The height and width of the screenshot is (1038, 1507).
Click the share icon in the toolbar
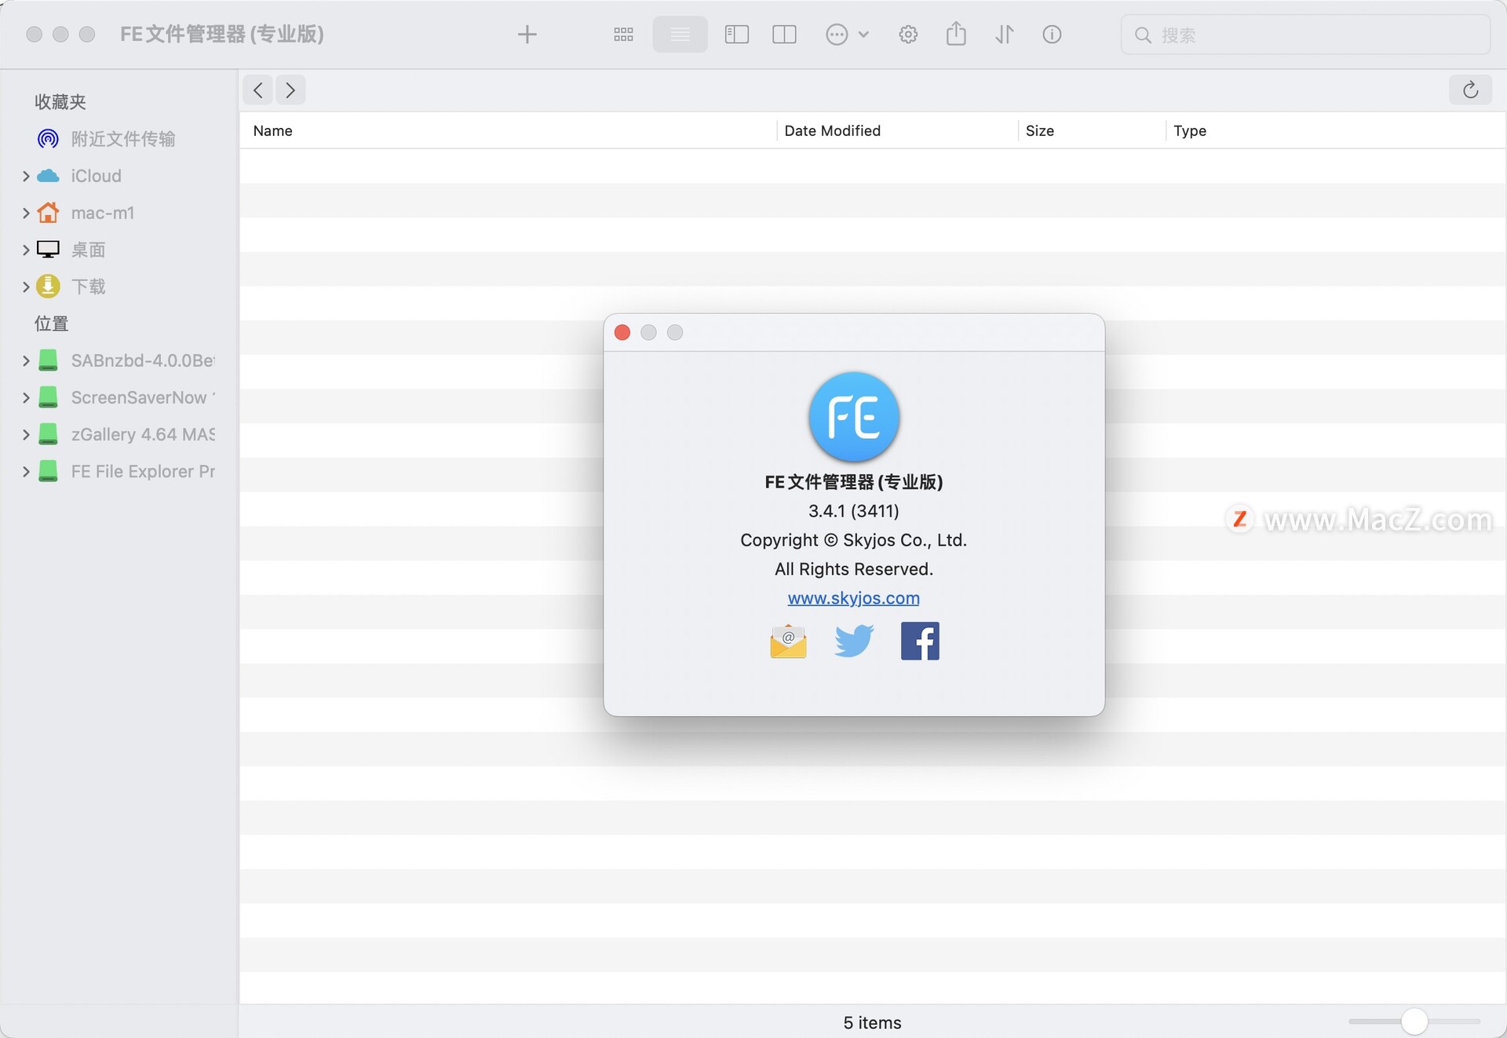[x=956, y=35]
